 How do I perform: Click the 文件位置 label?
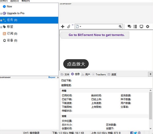click(67, 121)
